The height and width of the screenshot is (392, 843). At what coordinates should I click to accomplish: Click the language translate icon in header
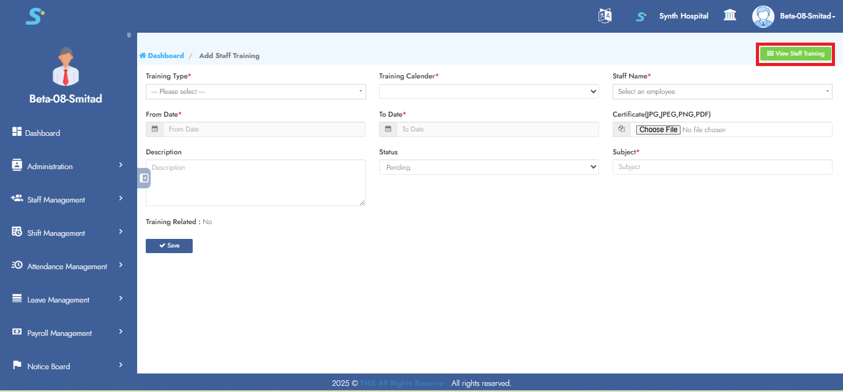pyautogui.click(x=605, y=16)
